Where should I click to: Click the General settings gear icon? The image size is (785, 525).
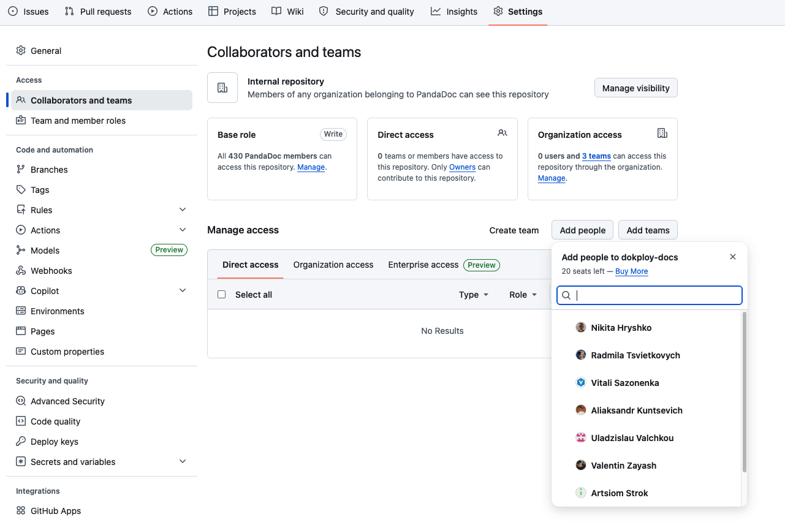coord(21,51)
